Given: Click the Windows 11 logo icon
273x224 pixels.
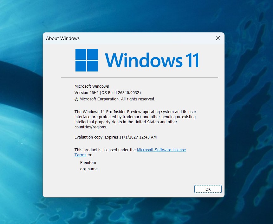Looking at the screenshot, I should 87,60.
